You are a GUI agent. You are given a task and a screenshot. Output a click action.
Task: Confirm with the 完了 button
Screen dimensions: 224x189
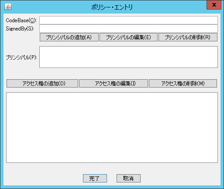pyautogui.click(x=95, y=178)
